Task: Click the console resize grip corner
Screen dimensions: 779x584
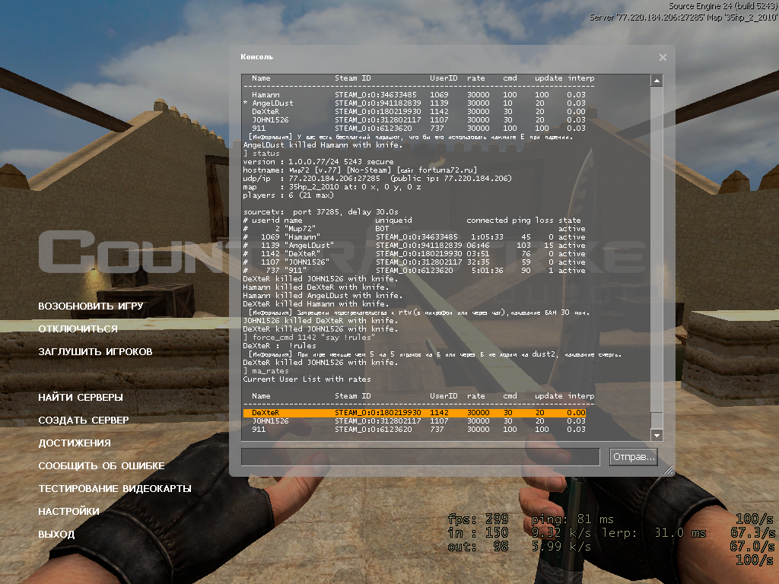Action: tap(669, 470)
